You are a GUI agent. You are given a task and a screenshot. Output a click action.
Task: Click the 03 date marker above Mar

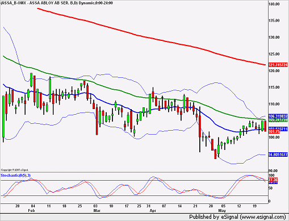click(x=95, y=206)
